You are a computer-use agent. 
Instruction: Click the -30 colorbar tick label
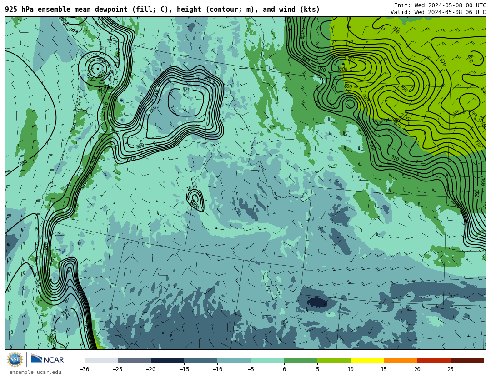tap(84, 369)
